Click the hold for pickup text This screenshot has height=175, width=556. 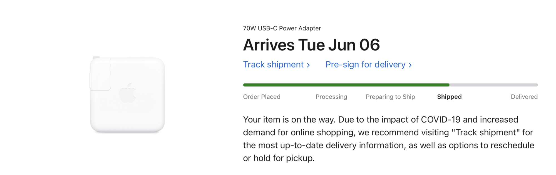click(284, 158)
